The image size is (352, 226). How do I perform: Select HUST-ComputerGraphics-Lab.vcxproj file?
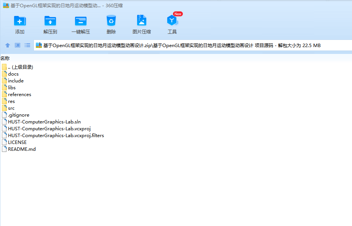click(x=46, y=129)
